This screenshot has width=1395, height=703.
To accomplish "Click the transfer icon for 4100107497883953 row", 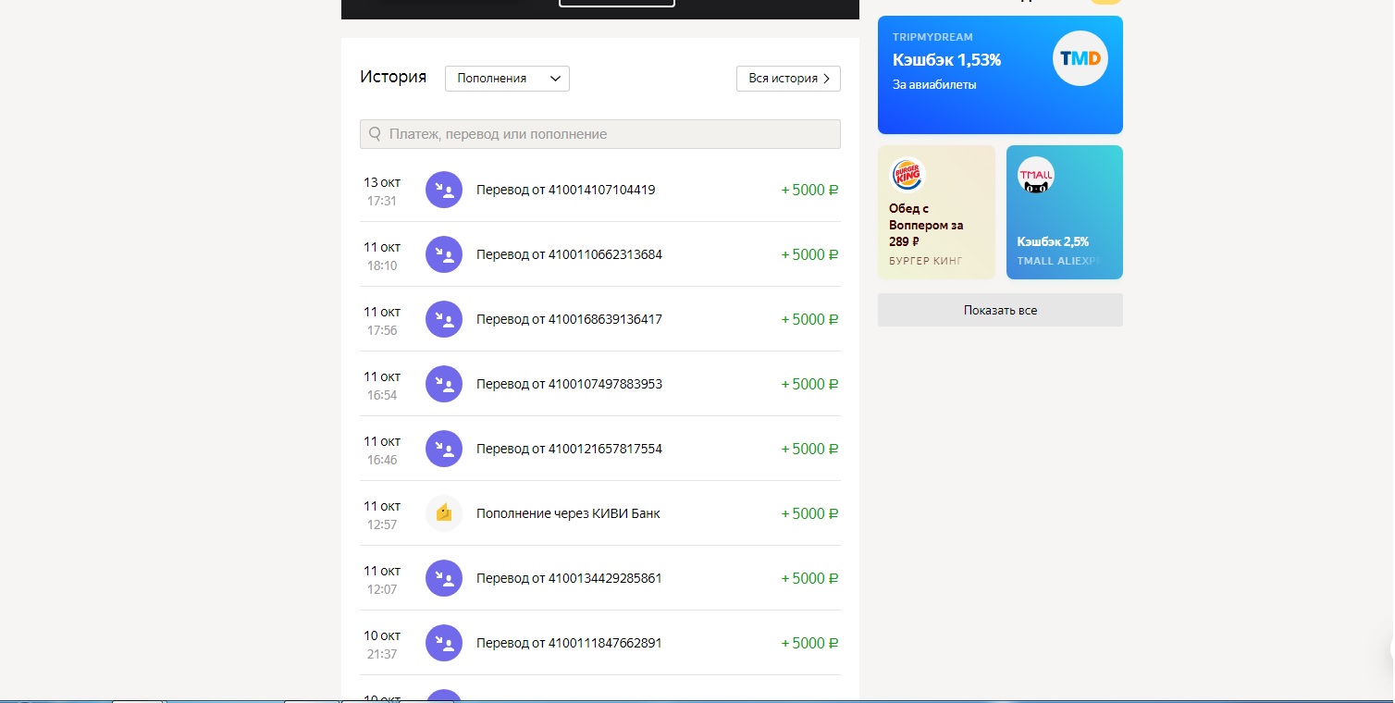I will click(x=444, y=384).
